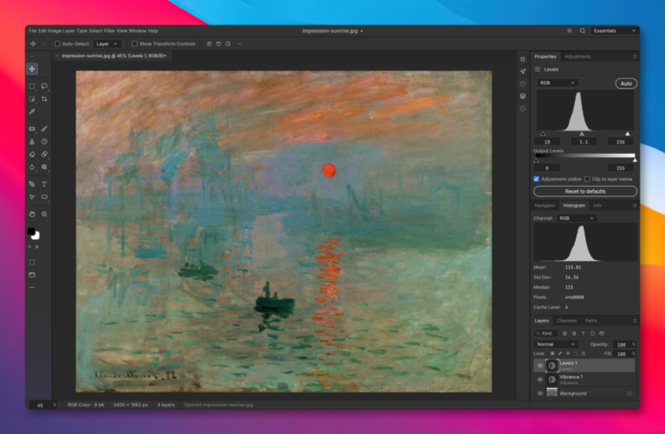The image size is (665, 434).
Task: Click the foreground black color swatch
Action: (x=31, y=231)
